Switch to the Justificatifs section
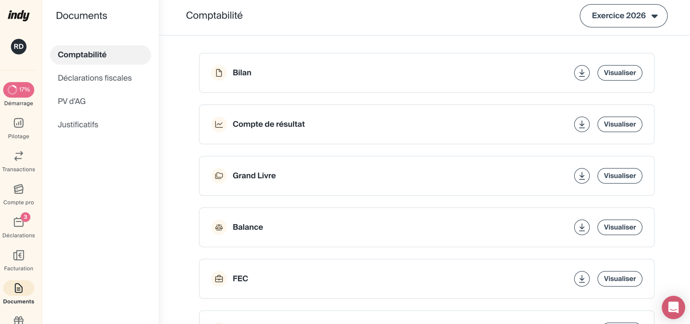 point(78,125)
